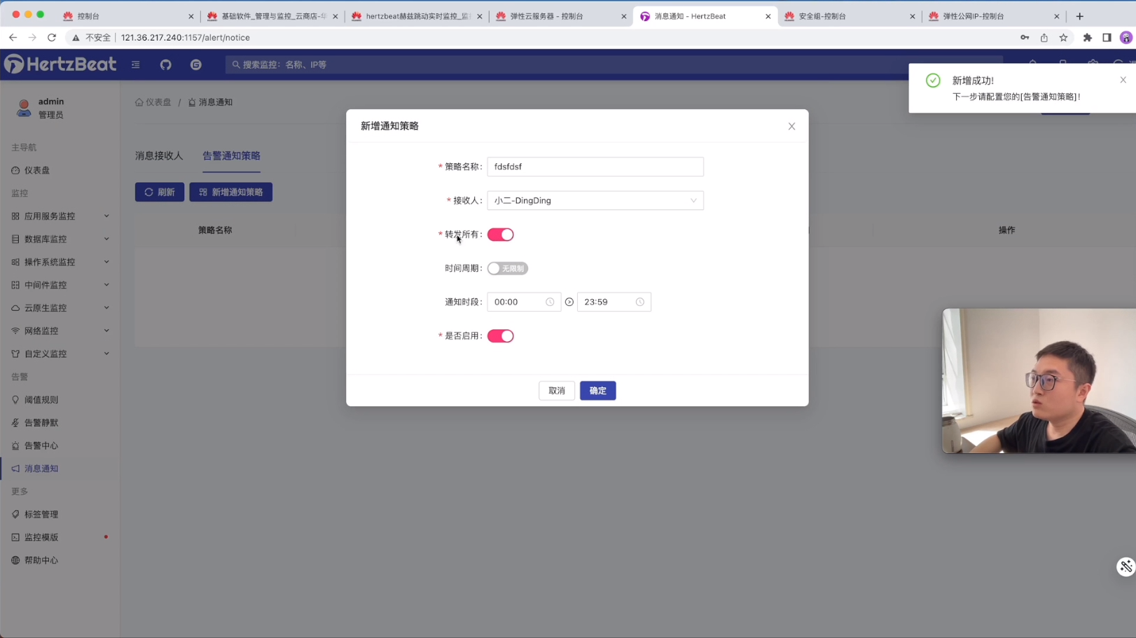Toggle the 转发所有 switch
The height and width of the screenshot is (638, 1136).
point(501,235)
